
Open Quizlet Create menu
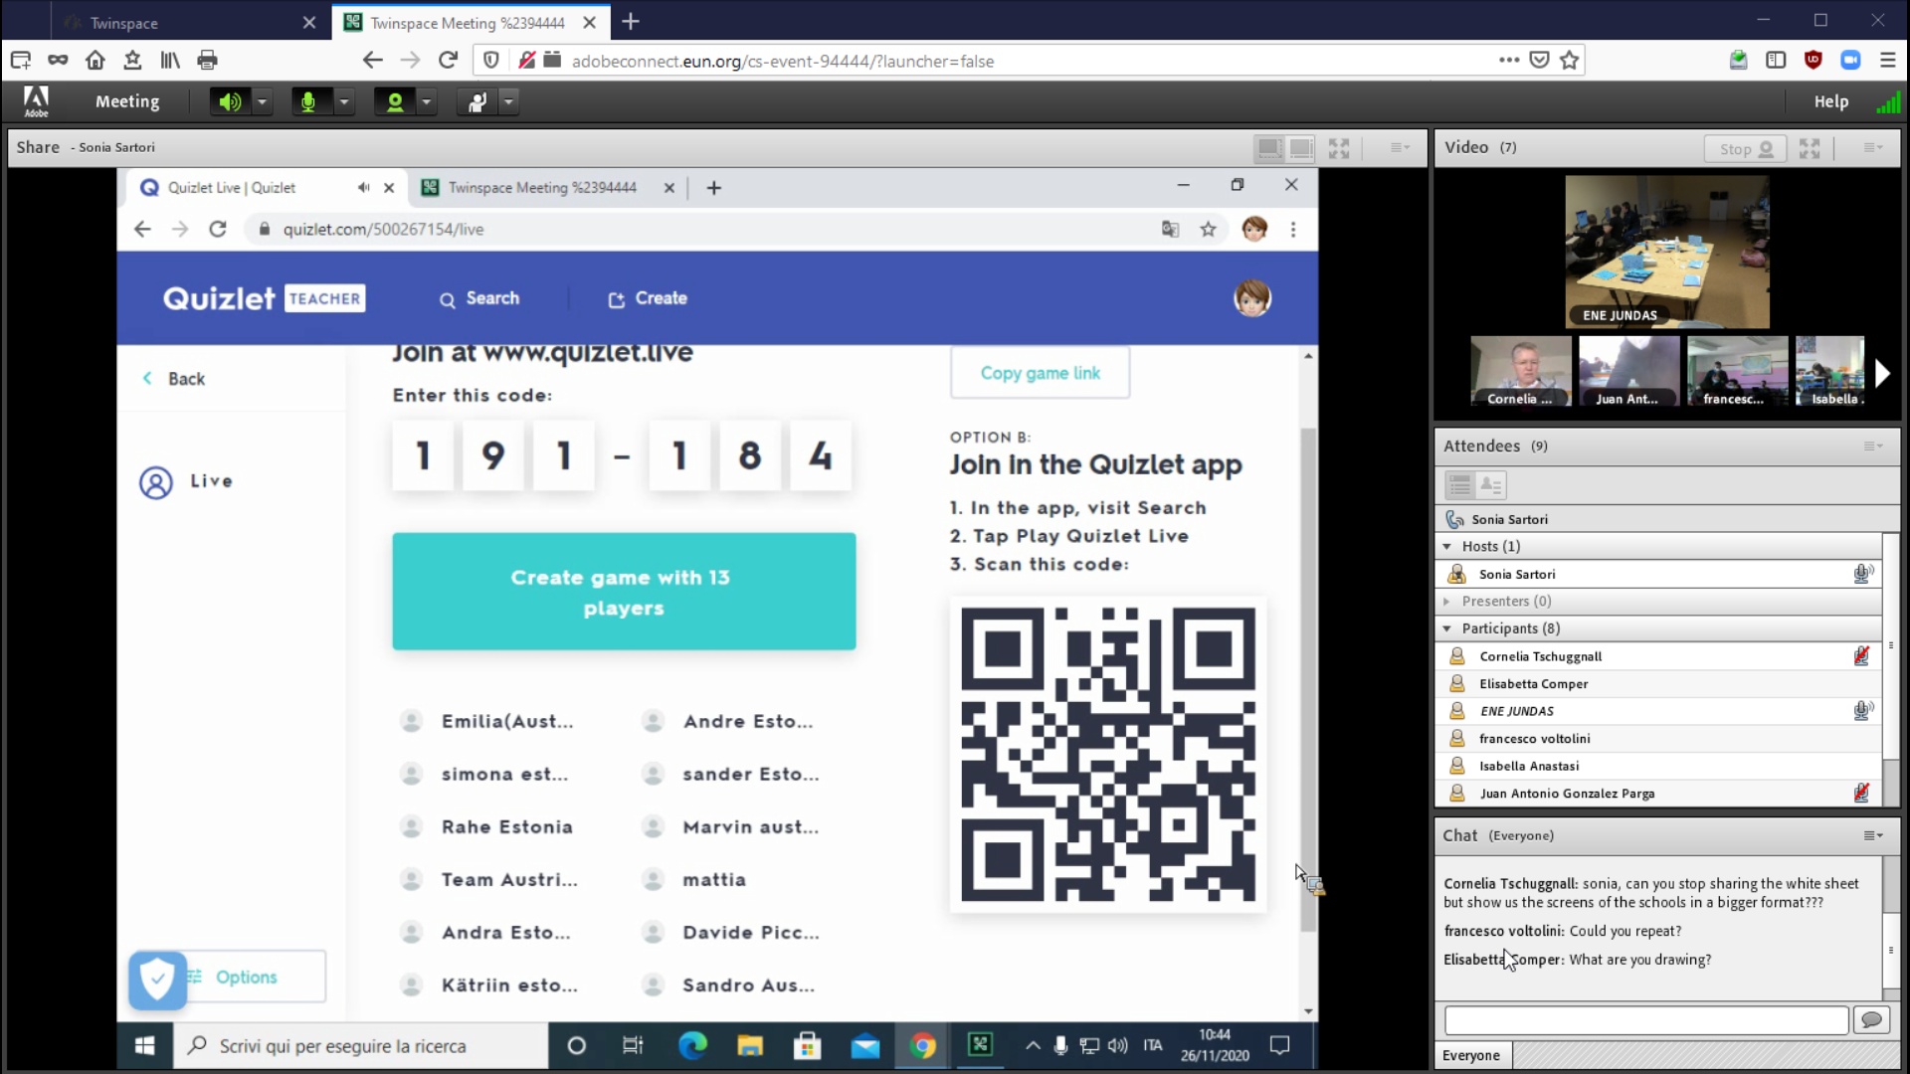tap(648, 298)
